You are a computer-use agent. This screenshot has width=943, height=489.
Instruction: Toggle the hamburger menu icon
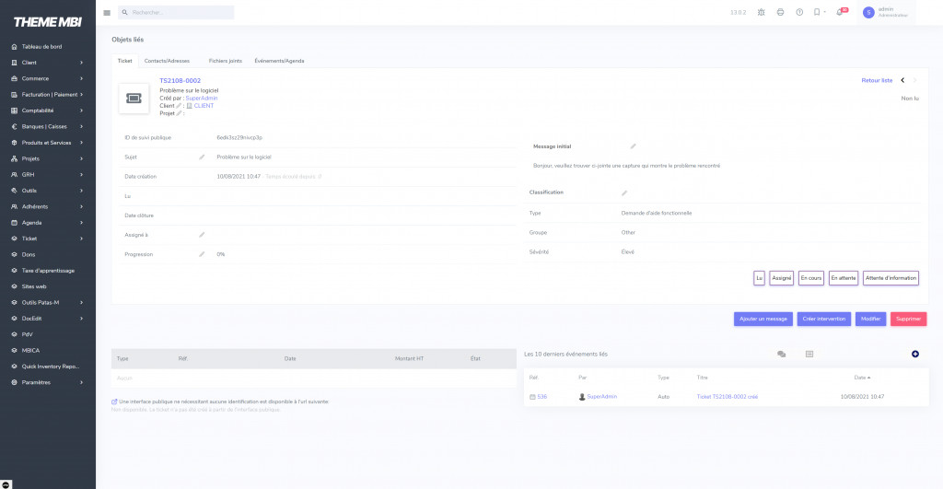(107, 13)
